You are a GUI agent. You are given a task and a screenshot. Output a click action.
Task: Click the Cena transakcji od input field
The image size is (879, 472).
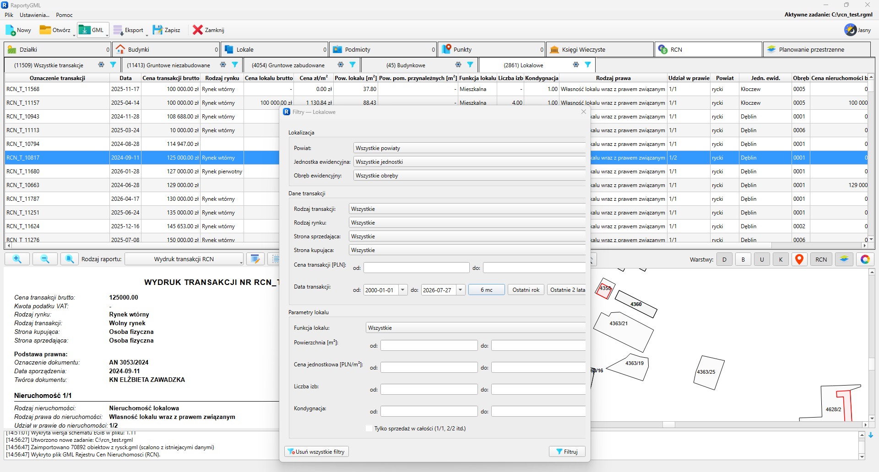pos(417,268)
